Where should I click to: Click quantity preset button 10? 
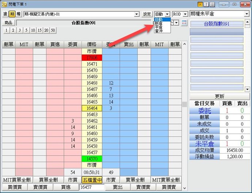tap(33, 30)
